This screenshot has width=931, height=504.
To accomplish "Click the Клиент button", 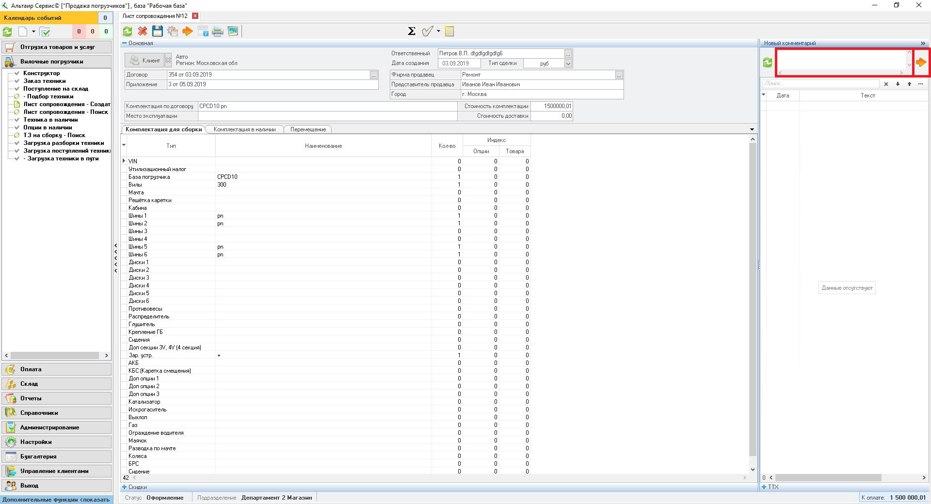I will [x=144, y=61].
